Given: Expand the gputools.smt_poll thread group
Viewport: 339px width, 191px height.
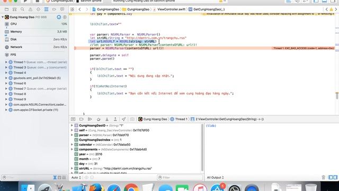Looking at the screenshot, I should point(6,78).
